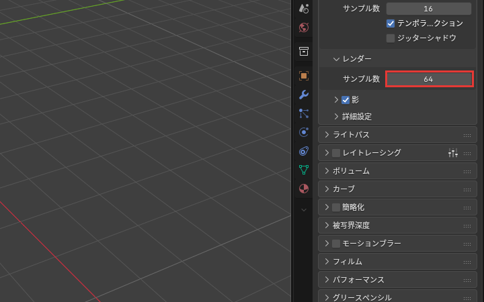Expand the モーションブラー panel arrow
The height and width of the screenshot is (302, 484).
(x=327, y=244)
